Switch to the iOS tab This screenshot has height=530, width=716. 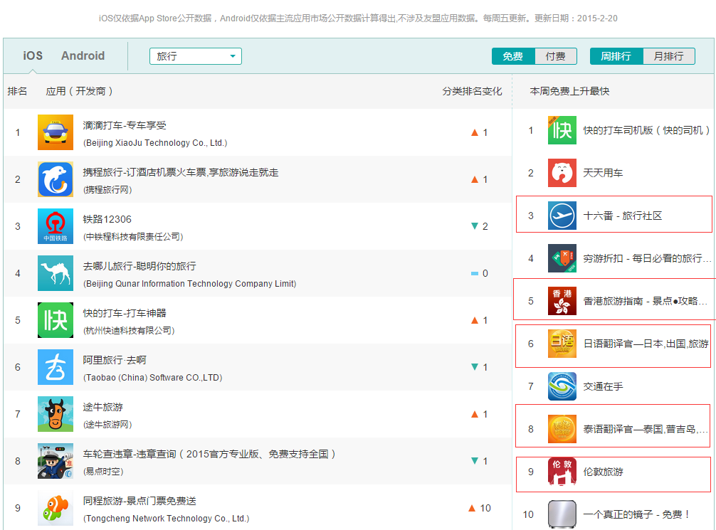click(33, 55)
